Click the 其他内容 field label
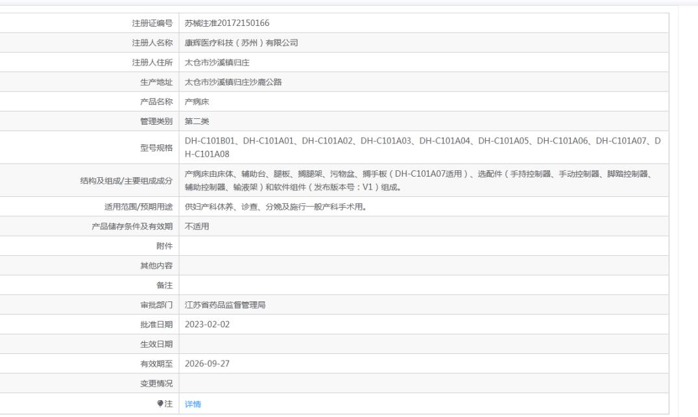The height and width of the screenshot is (417, 698). click(156, 266)
